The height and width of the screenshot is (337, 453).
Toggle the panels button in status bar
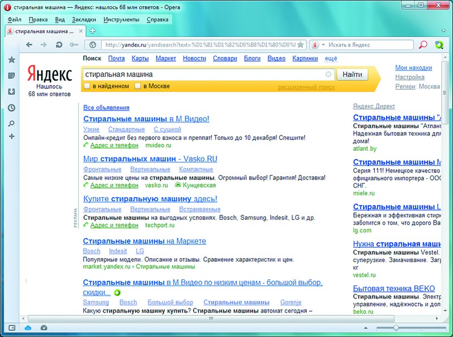(x=12, y=328)
